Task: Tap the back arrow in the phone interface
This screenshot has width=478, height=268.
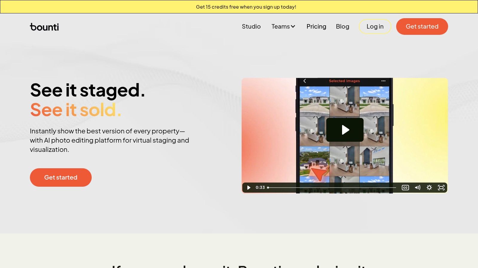Action: coord(304,81)
